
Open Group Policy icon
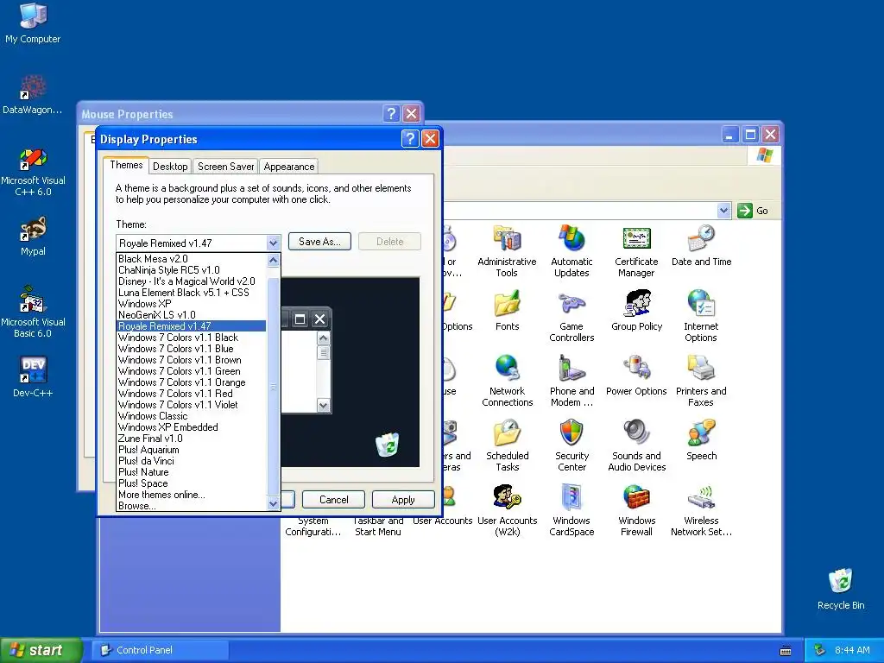point(636,311)
